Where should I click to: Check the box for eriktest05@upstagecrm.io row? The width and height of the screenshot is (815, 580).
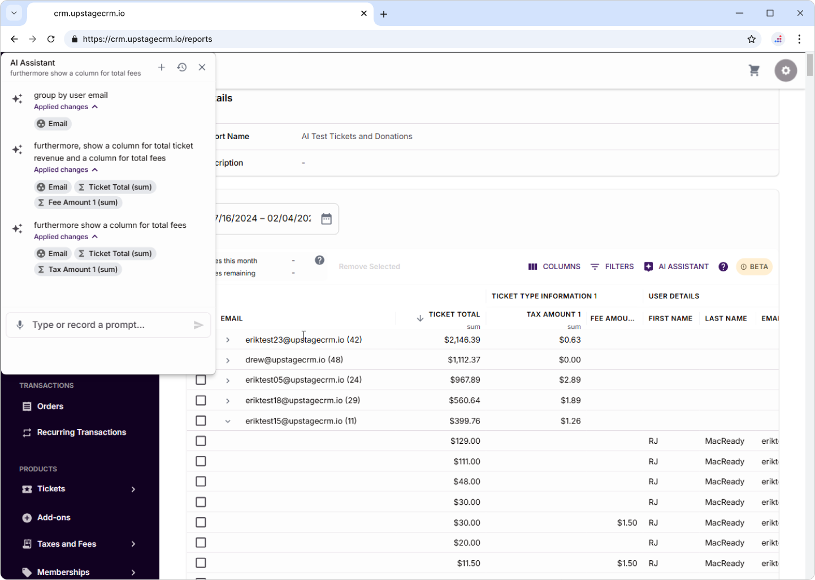(201, 380)
